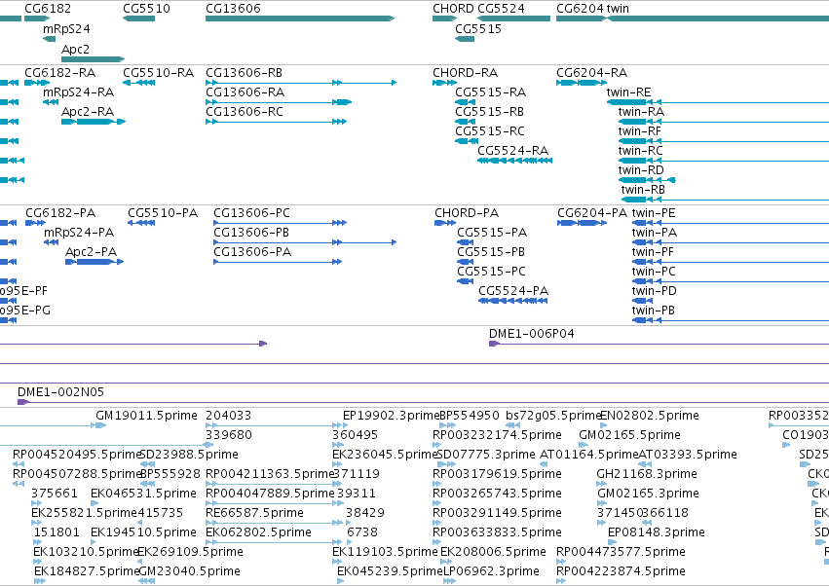Select the CG6204 gene label
The height and width of the screenshot is (586, 829).
[580, 9]
